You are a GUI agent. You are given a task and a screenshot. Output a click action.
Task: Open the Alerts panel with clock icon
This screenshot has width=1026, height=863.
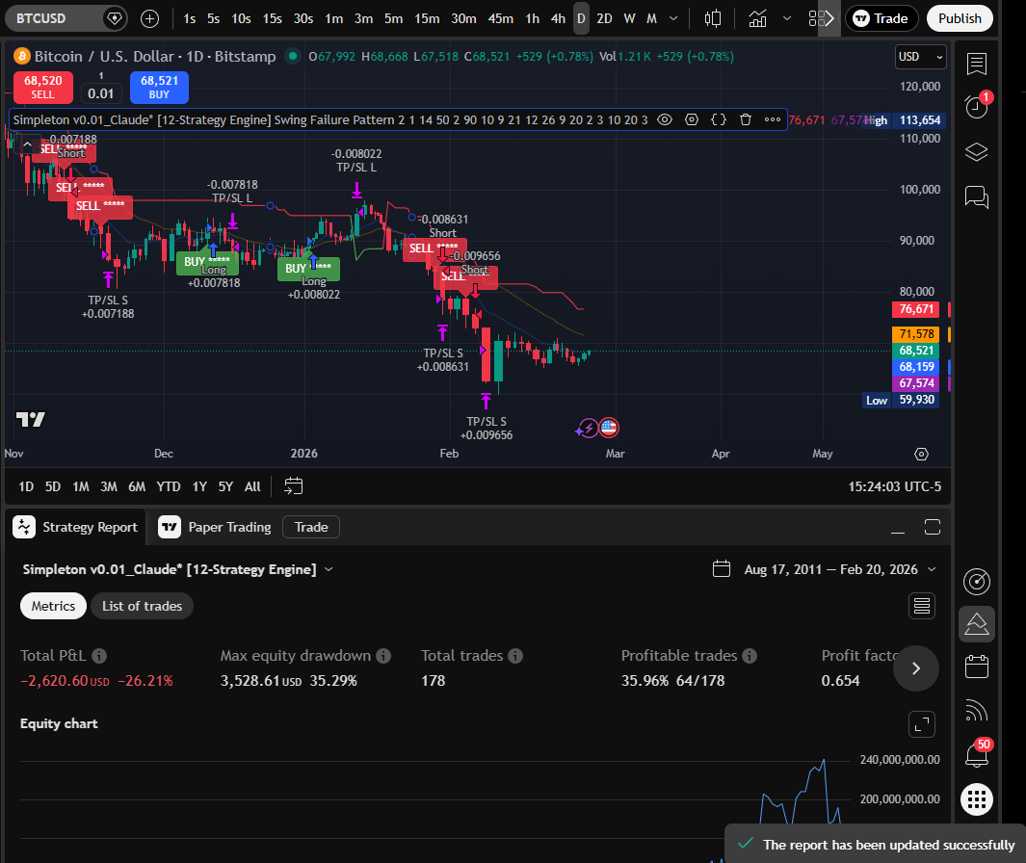(976, 106)
